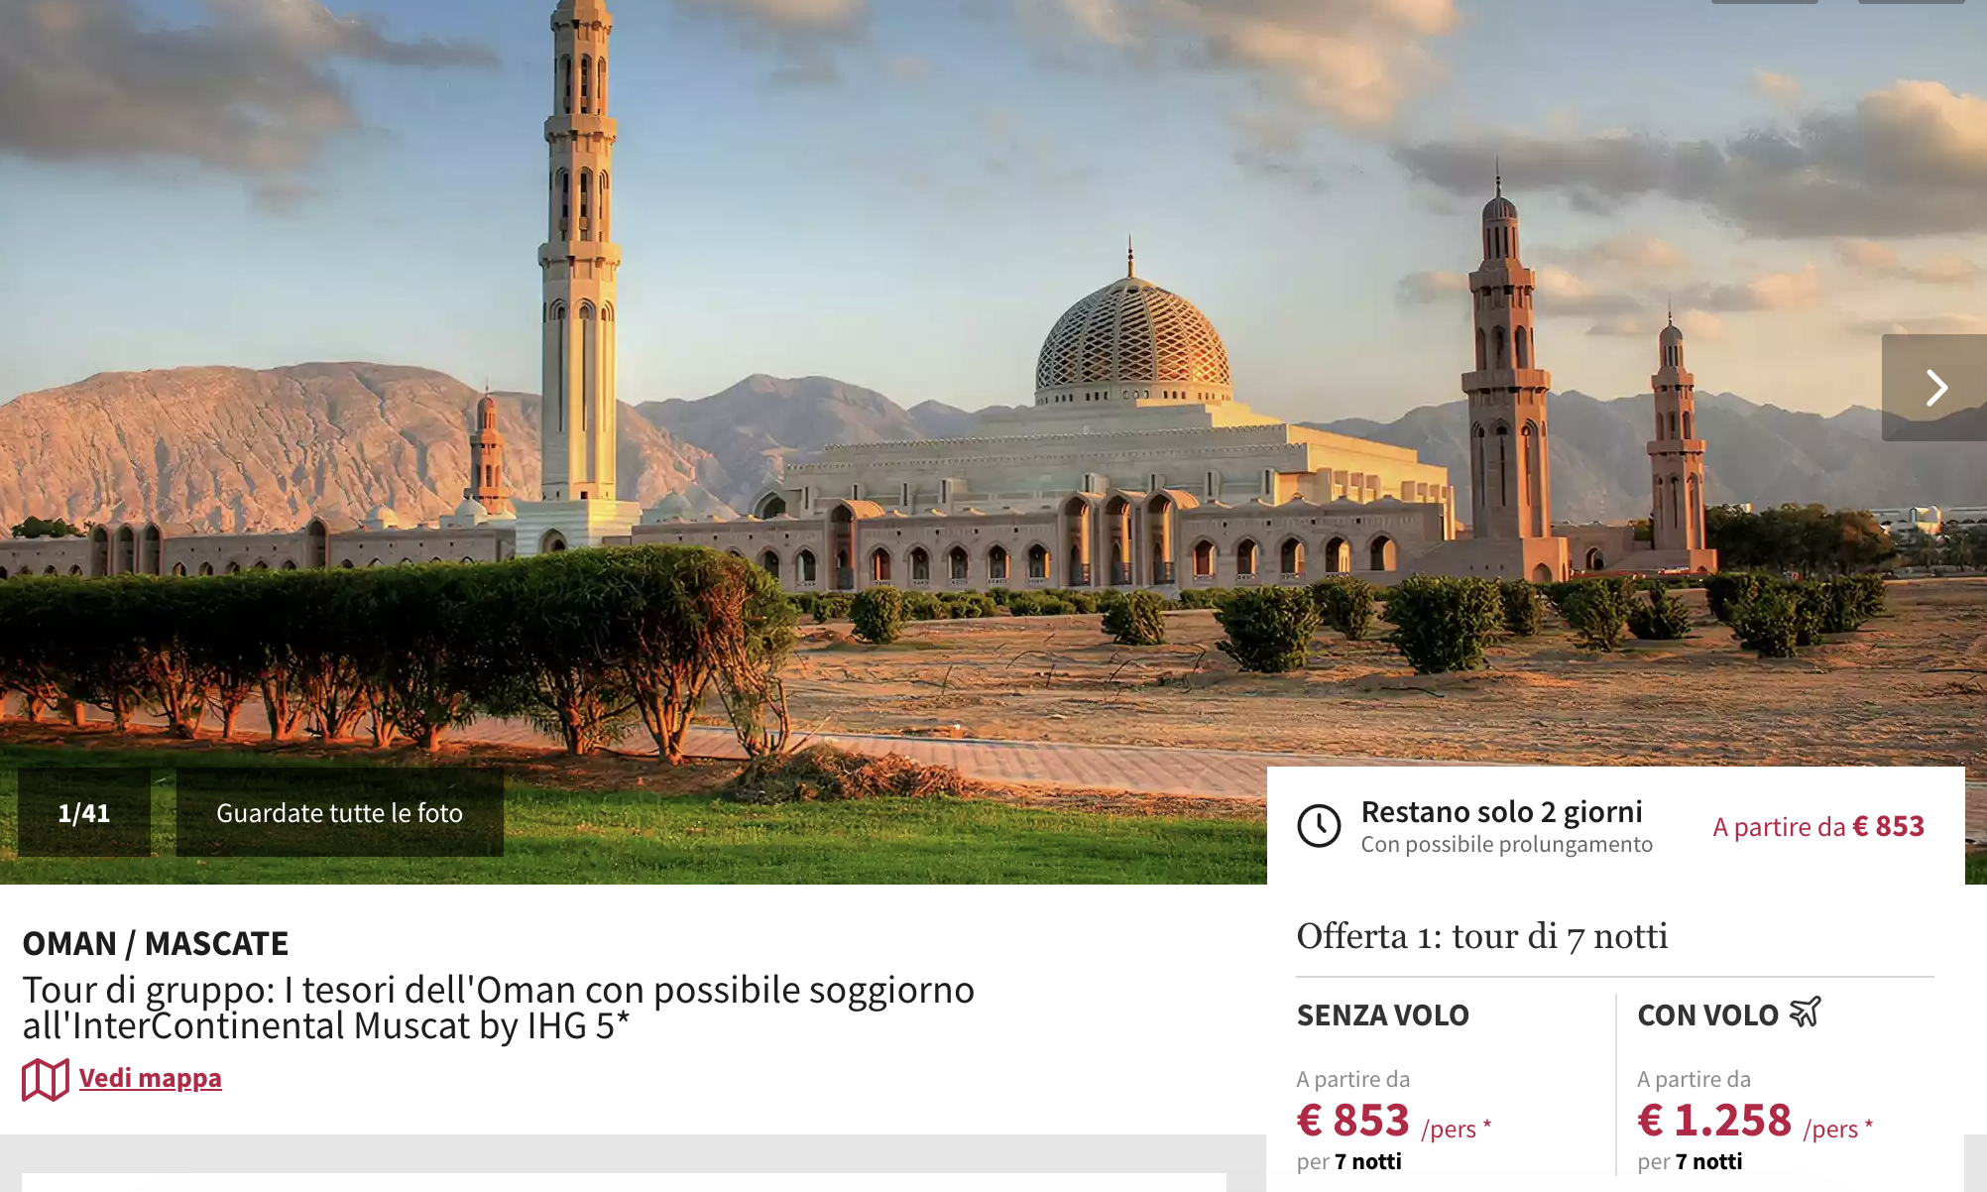This screenshot has height=1192, width=1987.
Task: Go to the next photo with the arrow
Action: (1933, 388)
